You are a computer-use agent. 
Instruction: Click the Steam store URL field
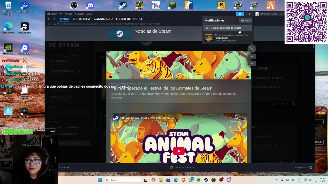point(109,24)
